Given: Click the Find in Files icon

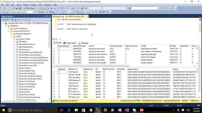Looking at the screenshot, I should [x=129, y=8].
